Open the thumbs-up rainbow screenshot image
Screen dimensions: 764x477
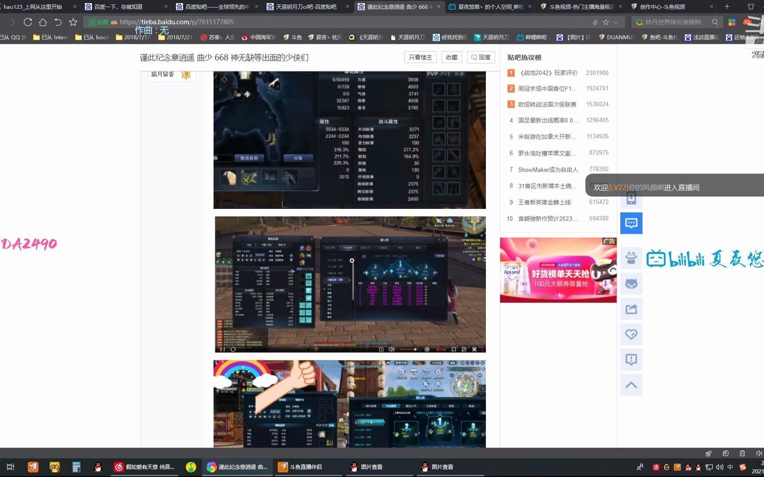pos(349,404)
